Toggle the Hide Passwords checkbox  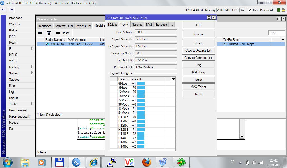(x=250, y=10)
